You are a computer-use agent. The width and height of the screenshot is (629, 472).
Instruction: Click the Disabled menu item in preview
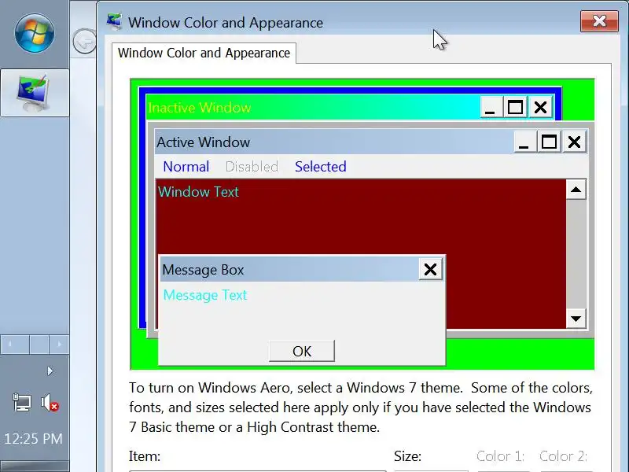252,167
